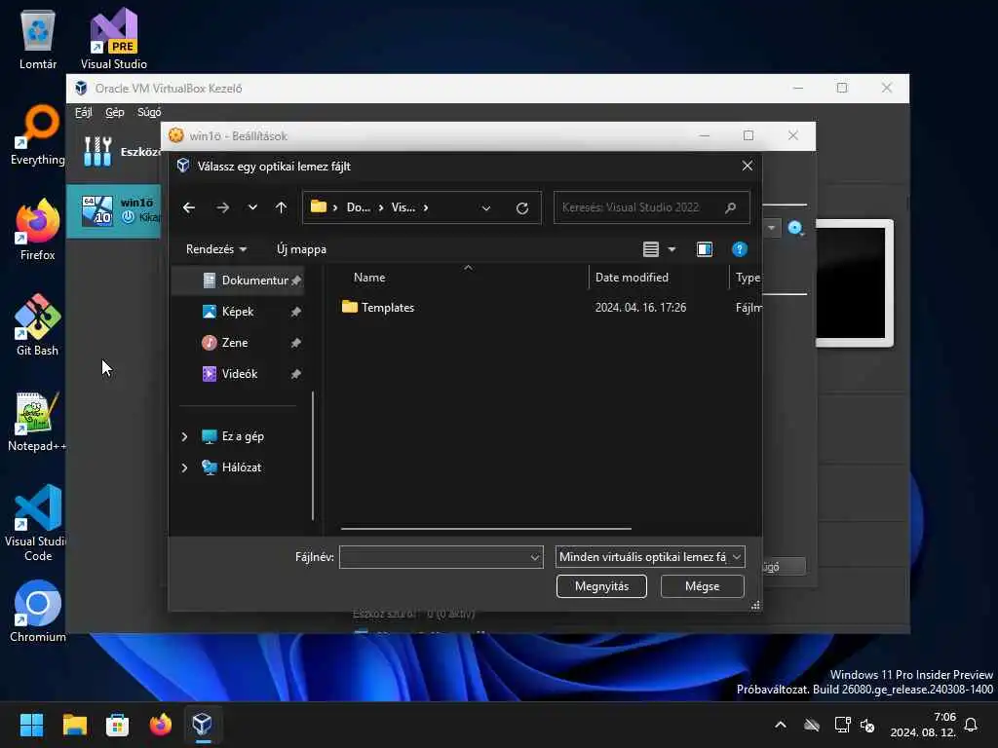Open Notepad++ desktop shortcut
The width and height of the screenshot is (998, 748).
point(37,421)
